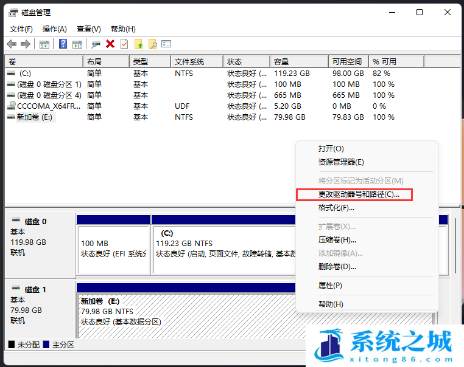Click the 磁盘 0 disk label panel
Image resolution: width=464 pixels, height=367 pixels.
(x=40, y=245)
